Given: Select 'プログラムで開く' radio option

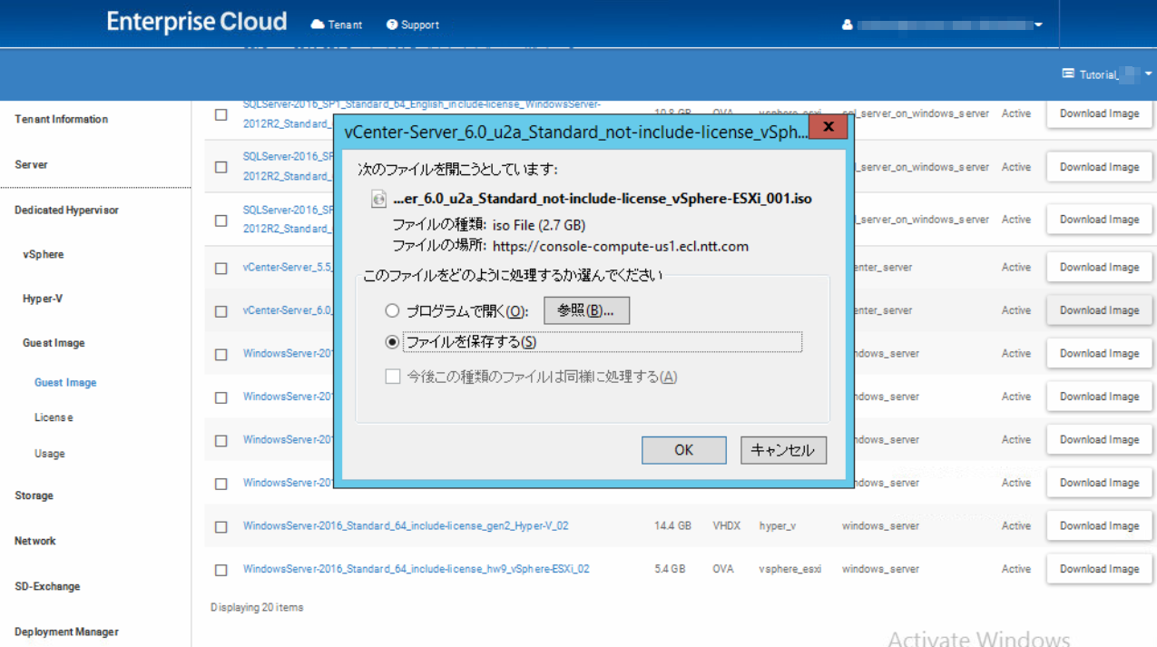Looking at the screenshot, I should point(392,311).
